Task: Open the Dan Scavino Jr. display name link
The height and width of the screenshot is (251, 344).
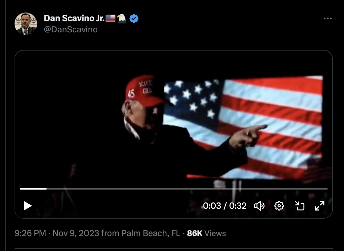Action: click(x=74, y=18)
